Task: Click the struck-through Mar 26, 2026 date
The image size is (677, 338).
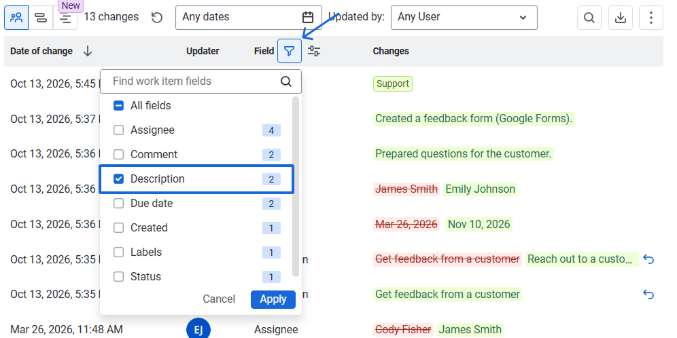Action: pos(406,224)
